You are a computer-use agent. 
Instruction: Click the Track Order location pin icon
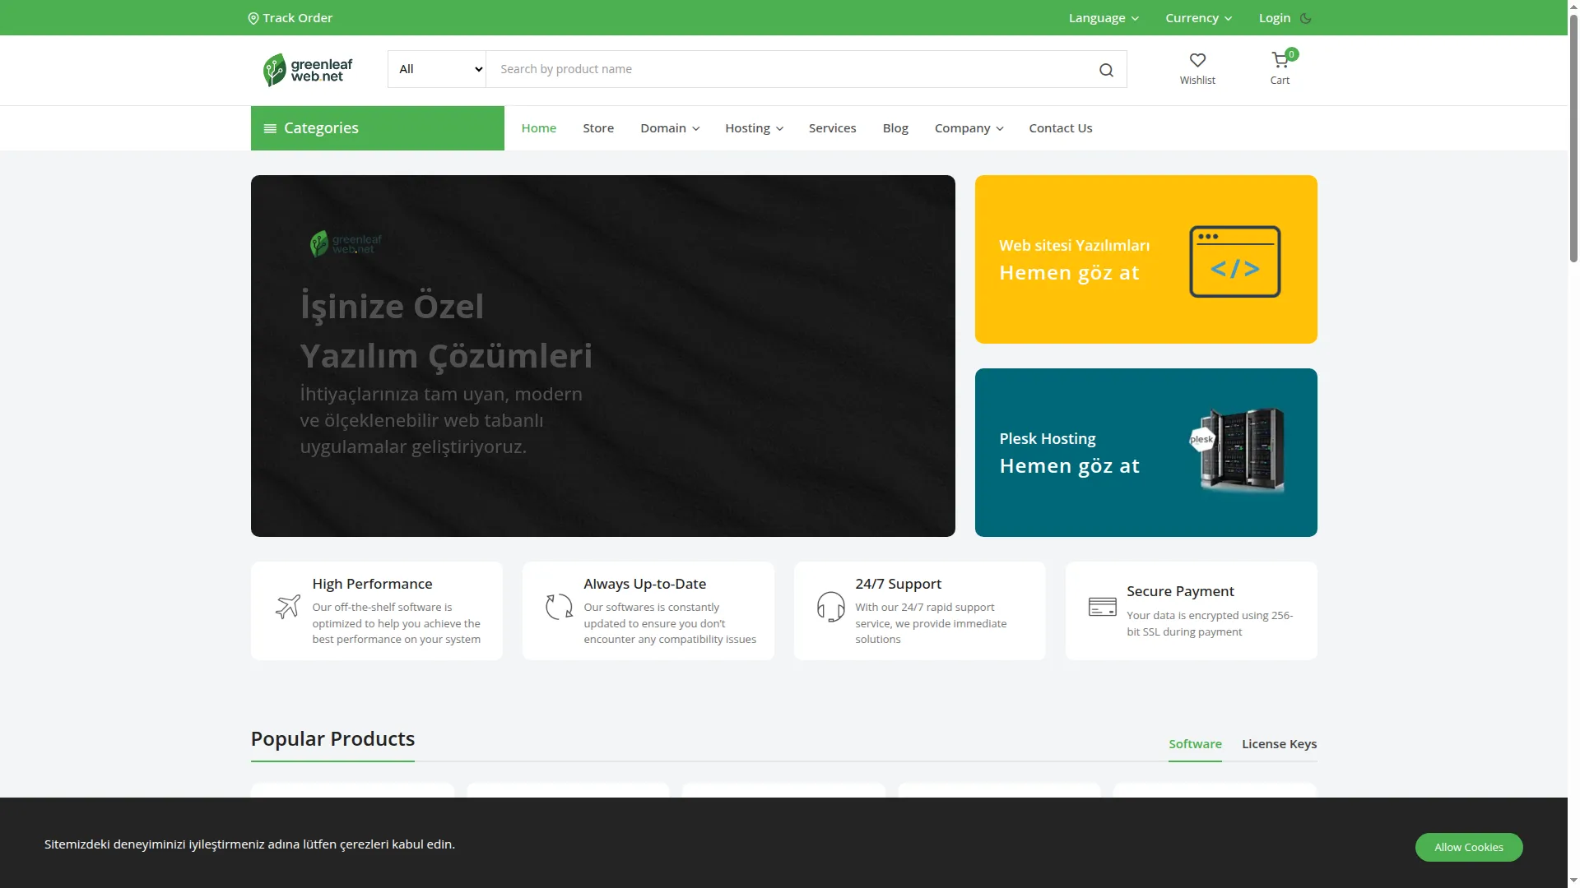point(253,18)
